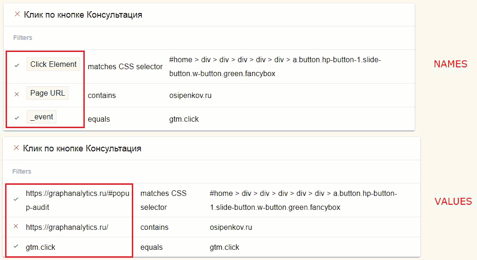
Task: Click CSS selector text in first trigger card
Action: tap(275, 66)
